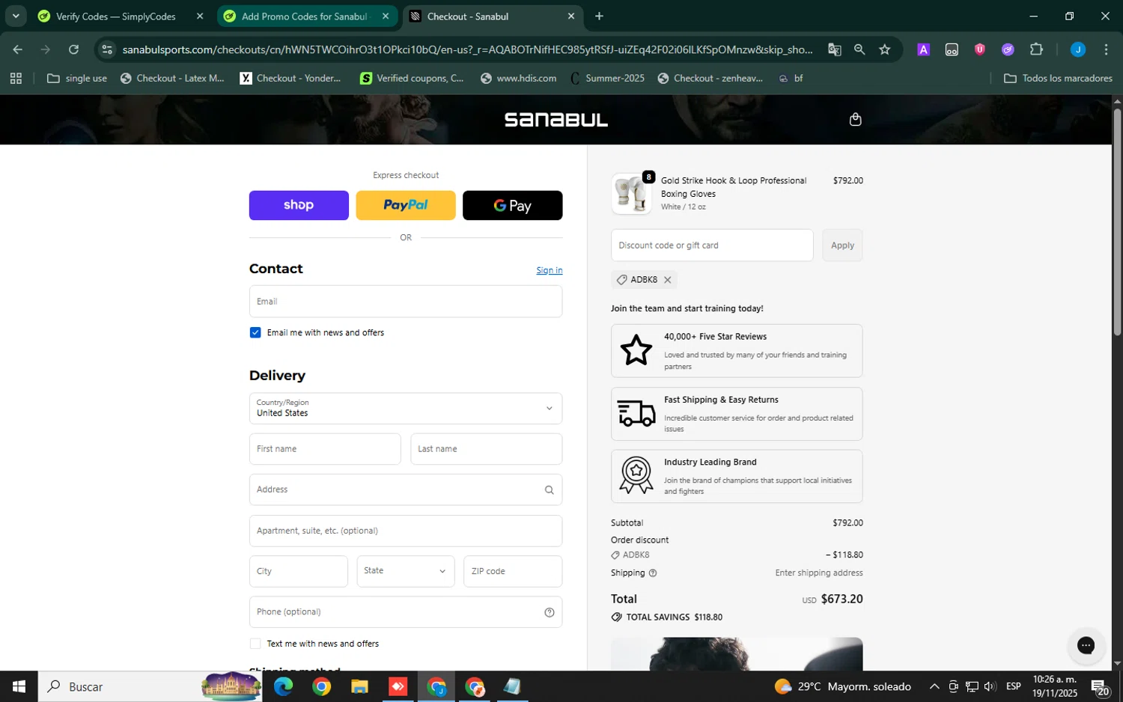Click the boxing gloves product thumbnail

coord(631,194)
